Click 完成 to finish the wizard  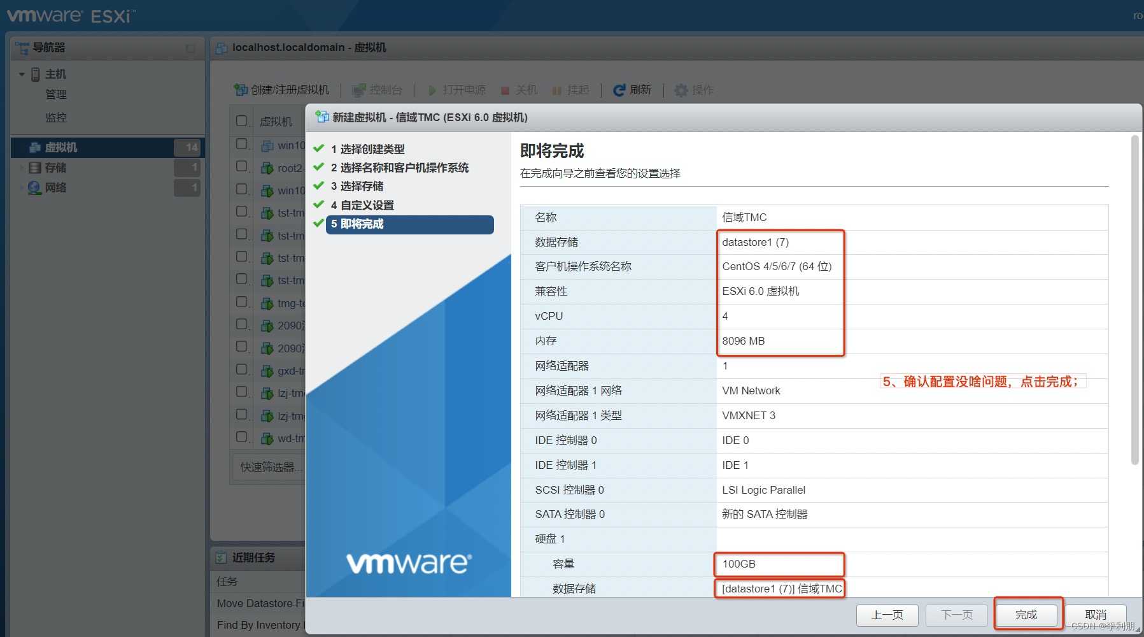(1026, 615)
